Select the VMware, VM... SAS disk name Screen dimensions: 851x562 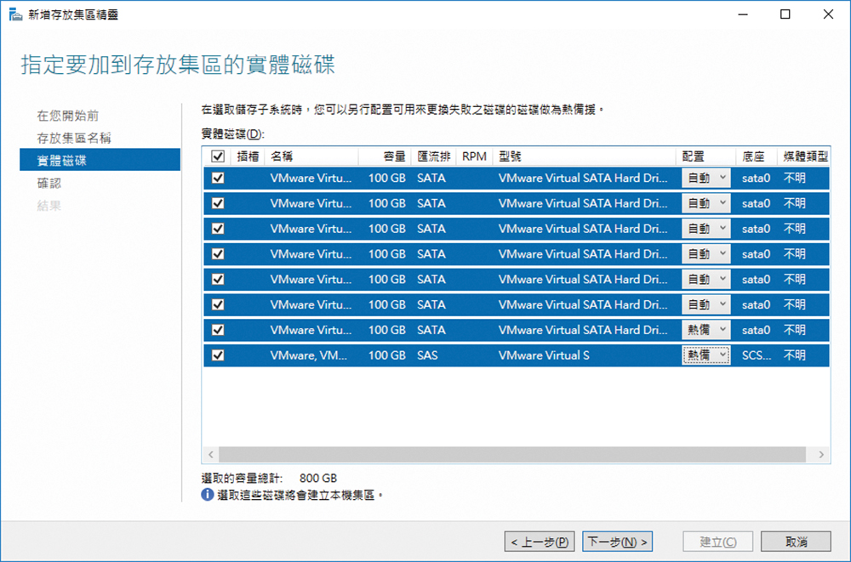(x=308, y=355)
